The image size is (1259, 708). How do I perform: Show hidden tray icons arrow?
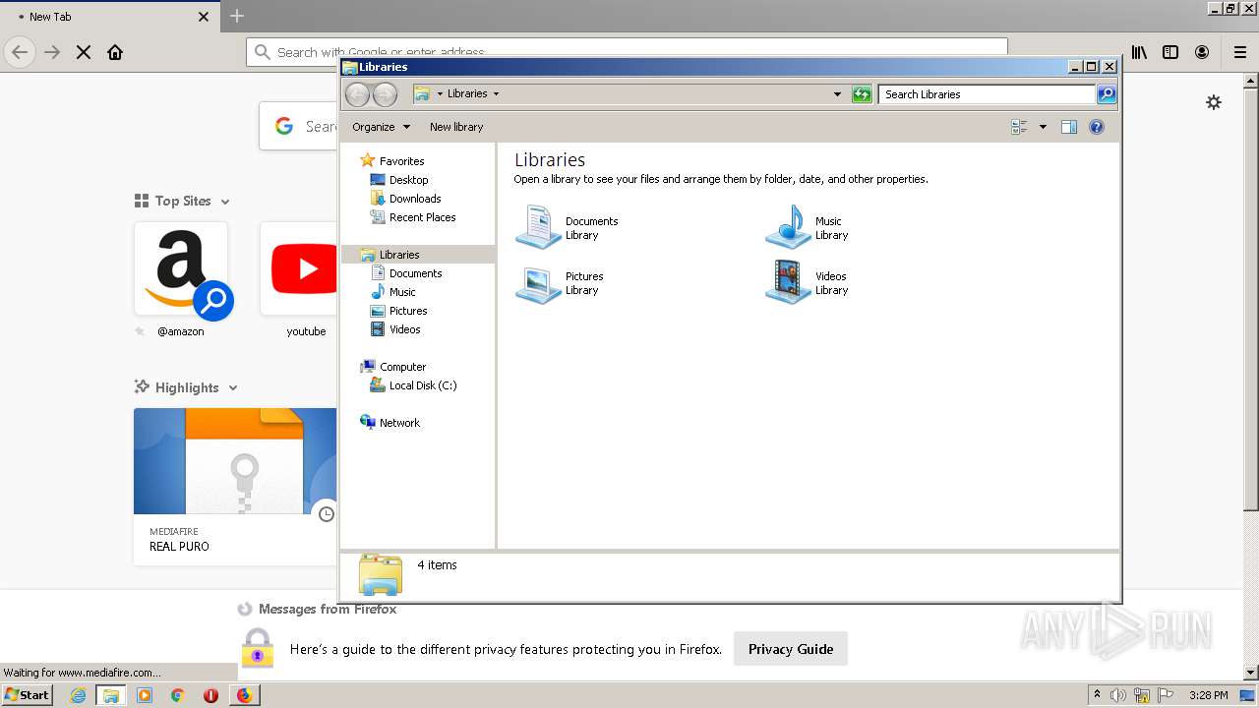pos(1097,695)
